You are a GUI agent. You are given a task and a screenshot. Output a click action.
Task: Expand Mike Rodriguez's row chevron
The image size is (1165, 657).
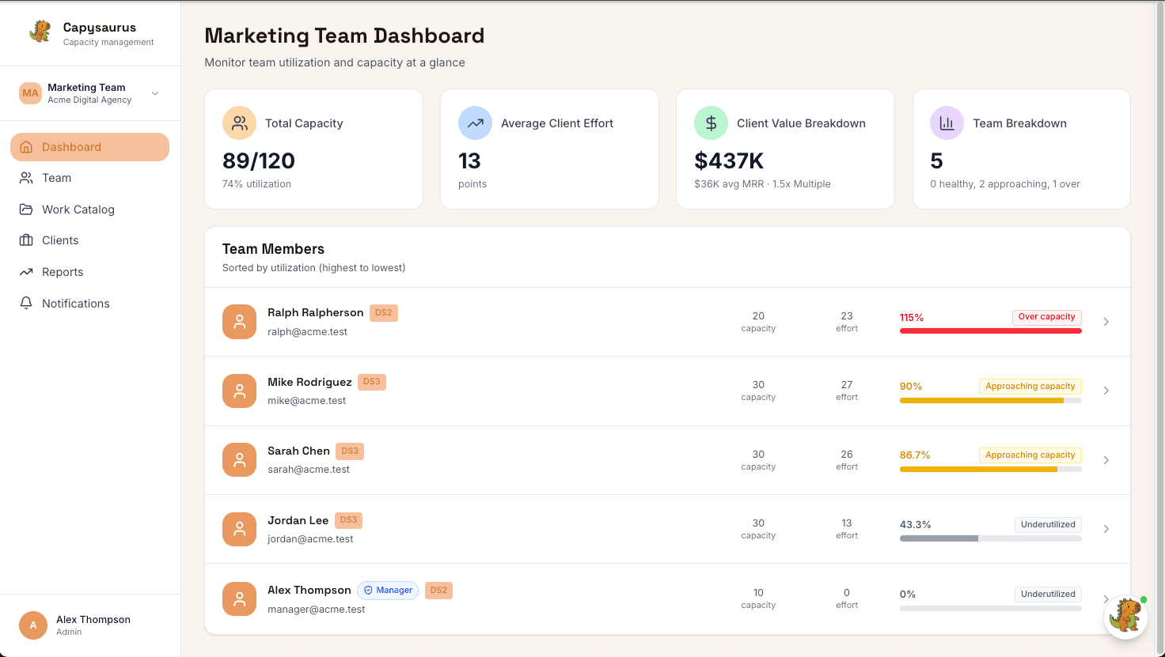(x=1106, y=390)
